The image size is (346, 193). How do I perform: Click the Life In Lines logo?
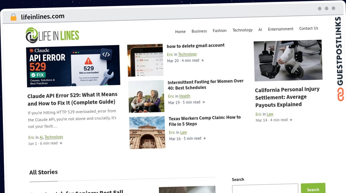click(52, 35)
